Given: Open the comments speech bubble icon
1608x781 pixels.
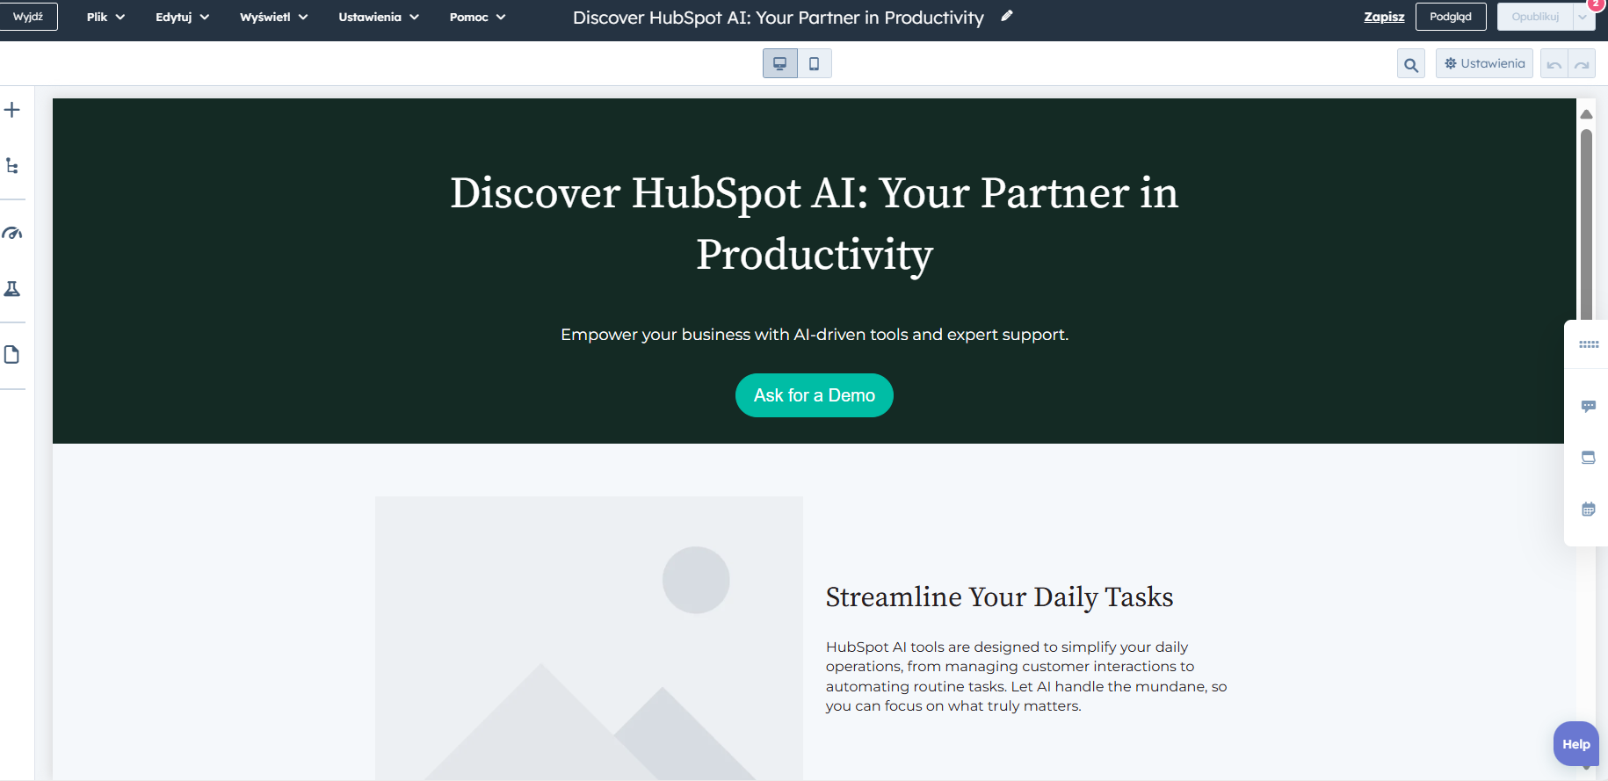Looking at the screenshot, I should point(1589,406).
